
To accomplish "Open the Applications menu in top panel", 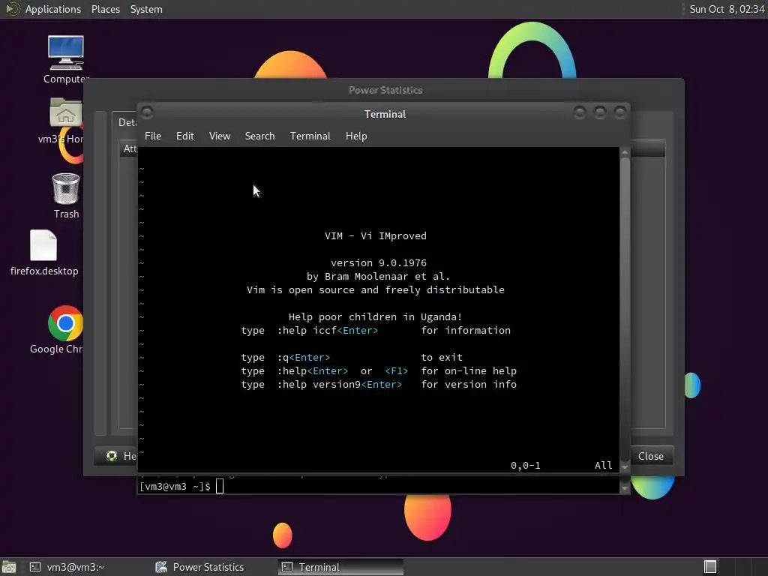I will coord(53,9).
